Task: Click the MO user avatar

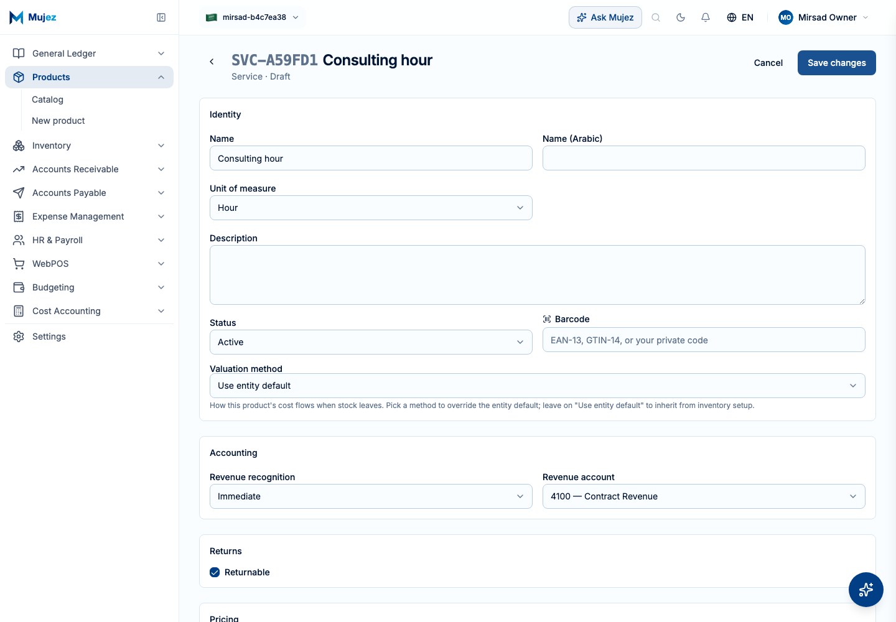Action: [x=786, y=17]
